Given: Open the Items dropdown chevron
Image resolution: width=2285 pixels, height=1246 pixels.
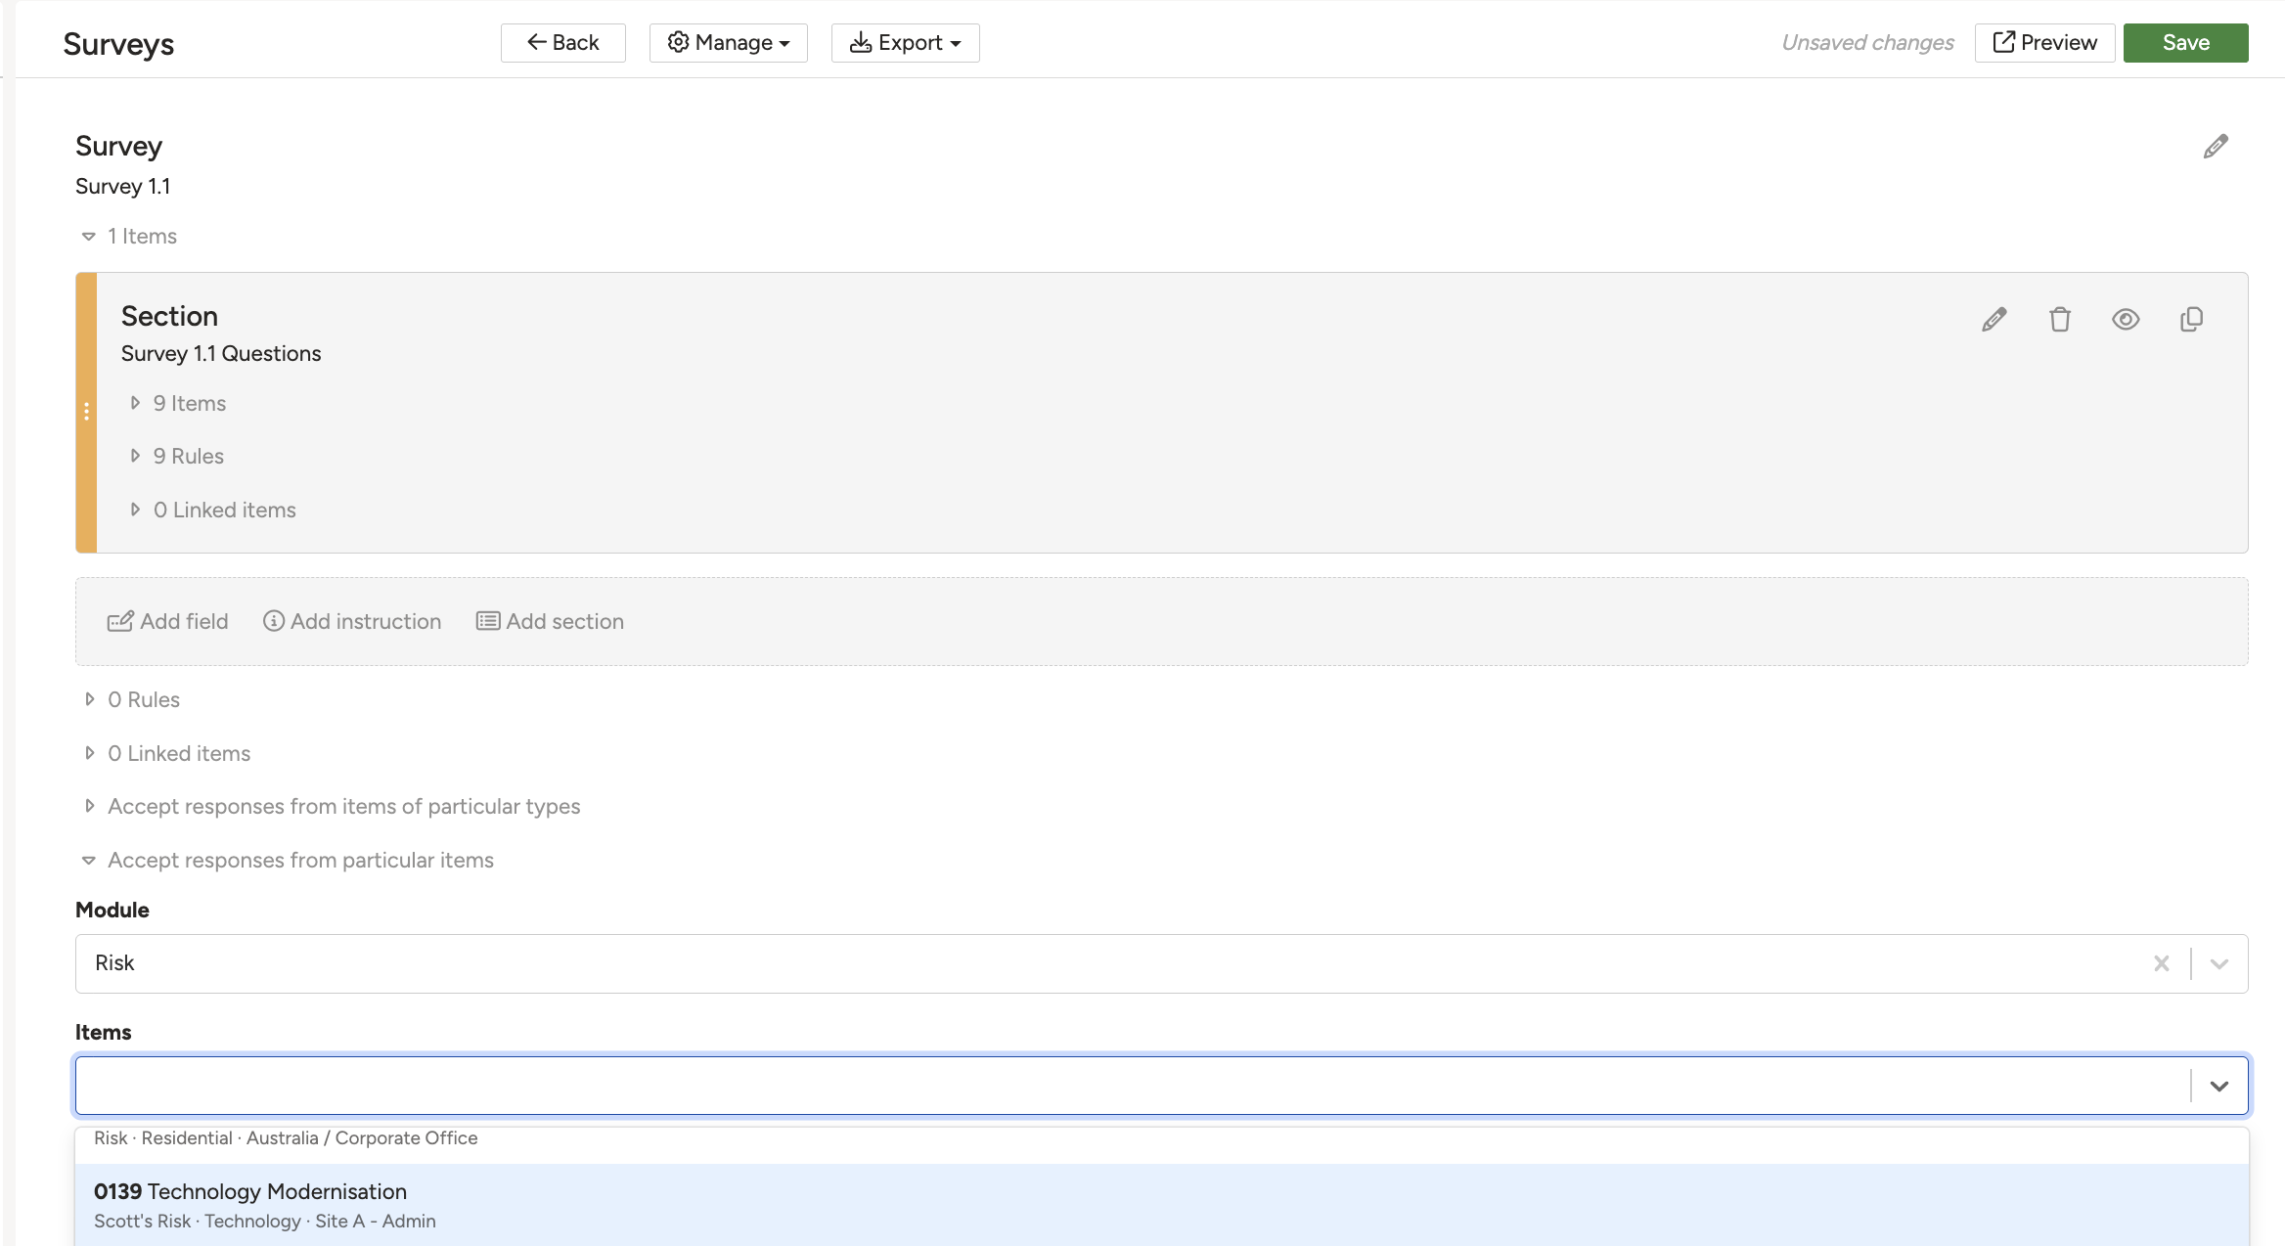Looking at the screenshot, I should pyautogui.click(x=2219, y=1086).
